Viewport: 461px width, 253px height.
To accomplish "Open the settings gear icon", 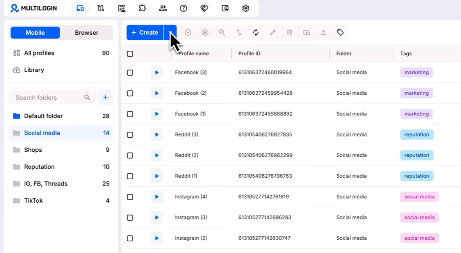I will [246, 8].
